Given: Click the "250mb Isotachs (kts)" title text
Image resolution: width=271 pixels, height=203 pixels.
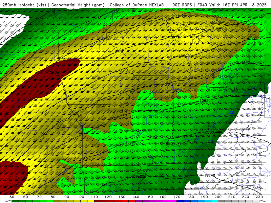Looking at the screenshot, I should pyautogui.click(x=24, y=5).
